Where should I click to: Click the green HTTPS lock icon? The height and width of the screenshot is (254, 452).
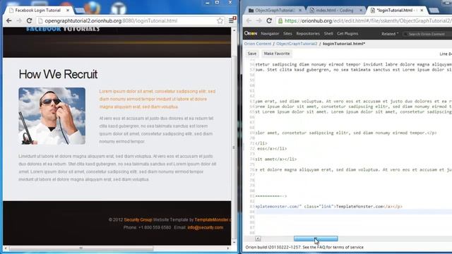pos(280,20)
